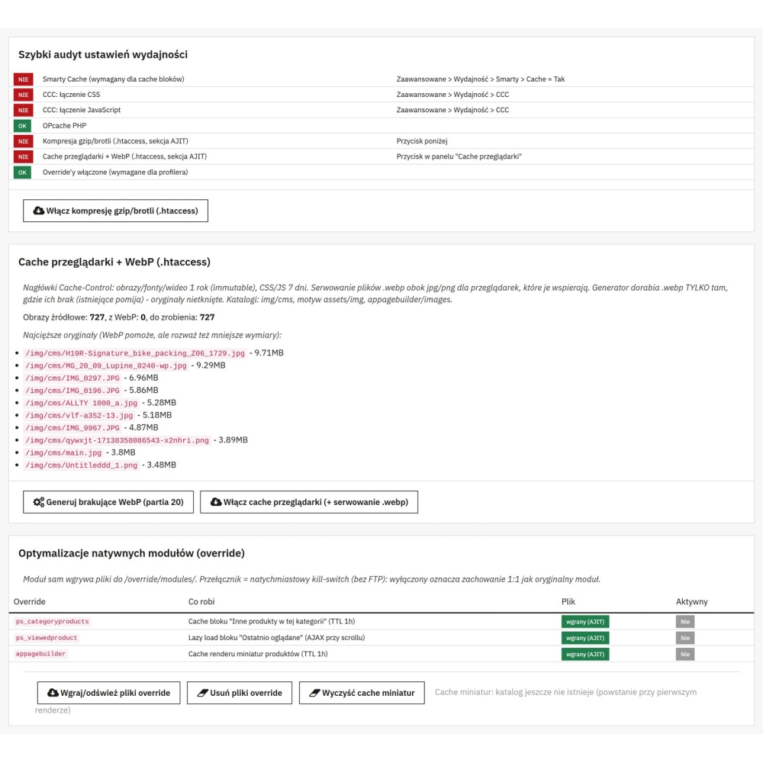Screen dimensions: 763x763
Task: Select file path /img/cms/vlf-a352-13.jpg
Action: [x=79, y=415]
